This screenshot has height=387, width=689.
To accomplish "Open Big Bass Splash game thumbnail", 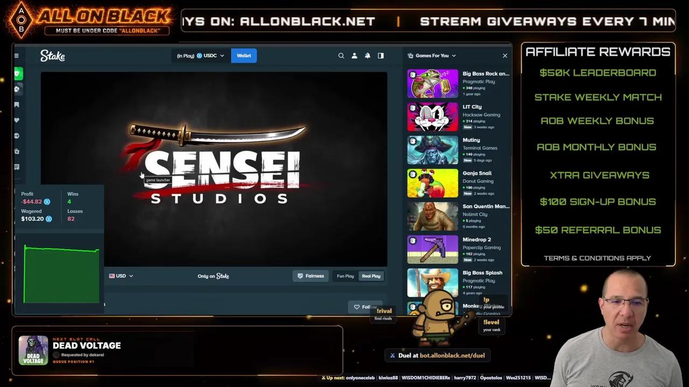I will tap(433, 283).
